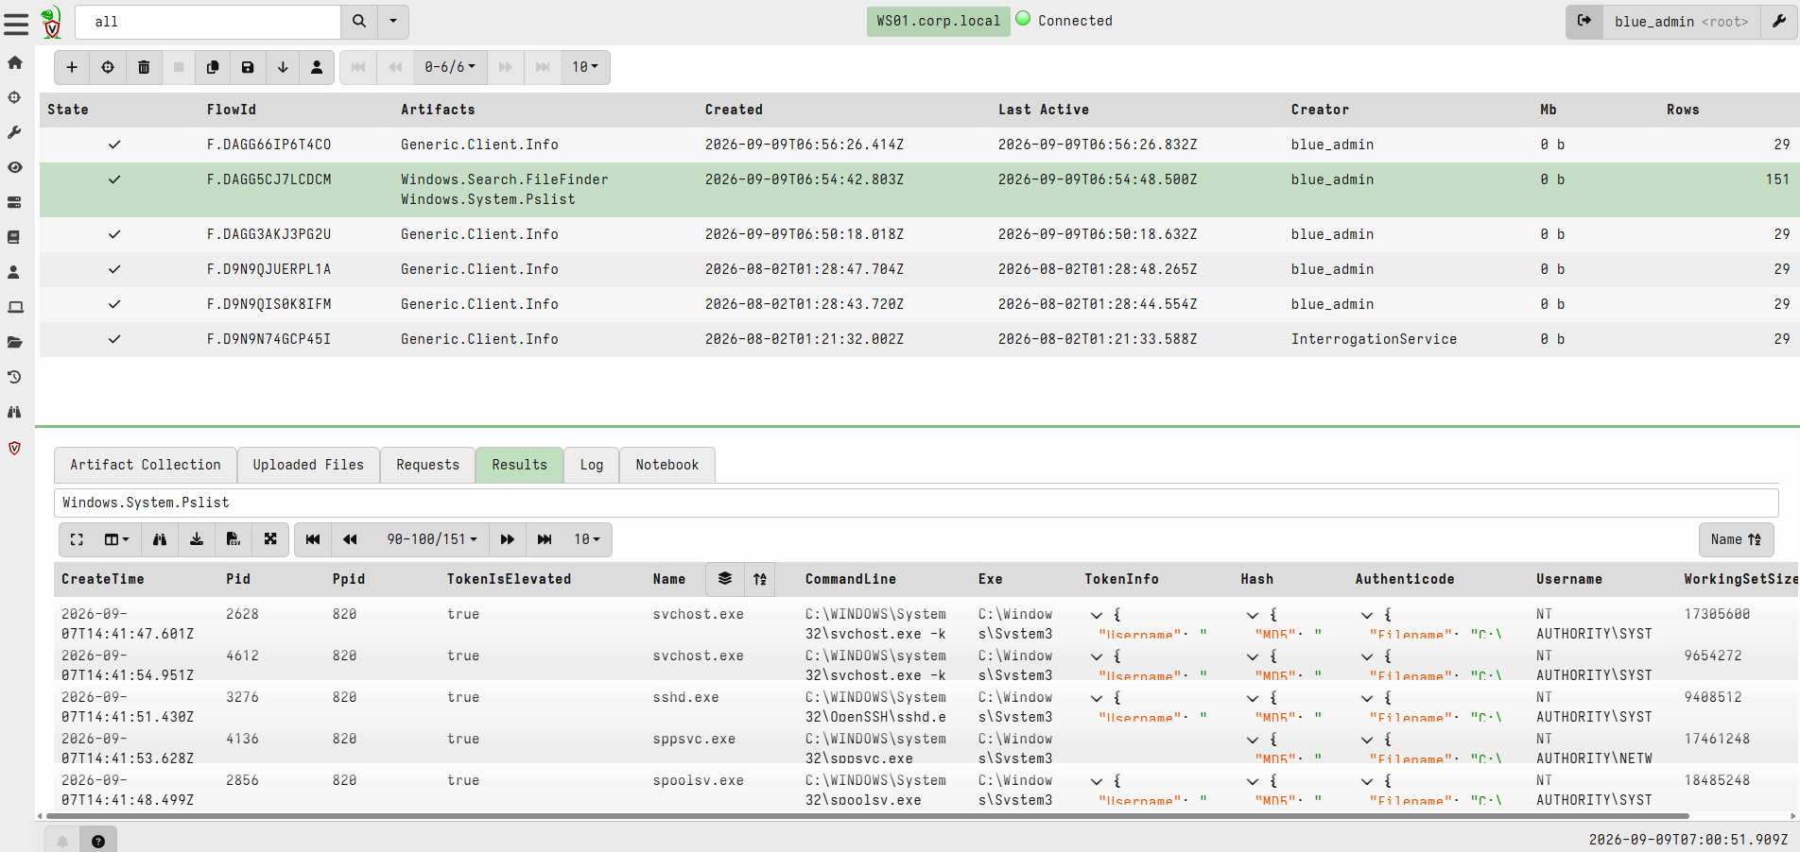Viewport: 1800px width, 852px height.
Task: Click the WS01.corp.local client badge
Action: point(938,21)
